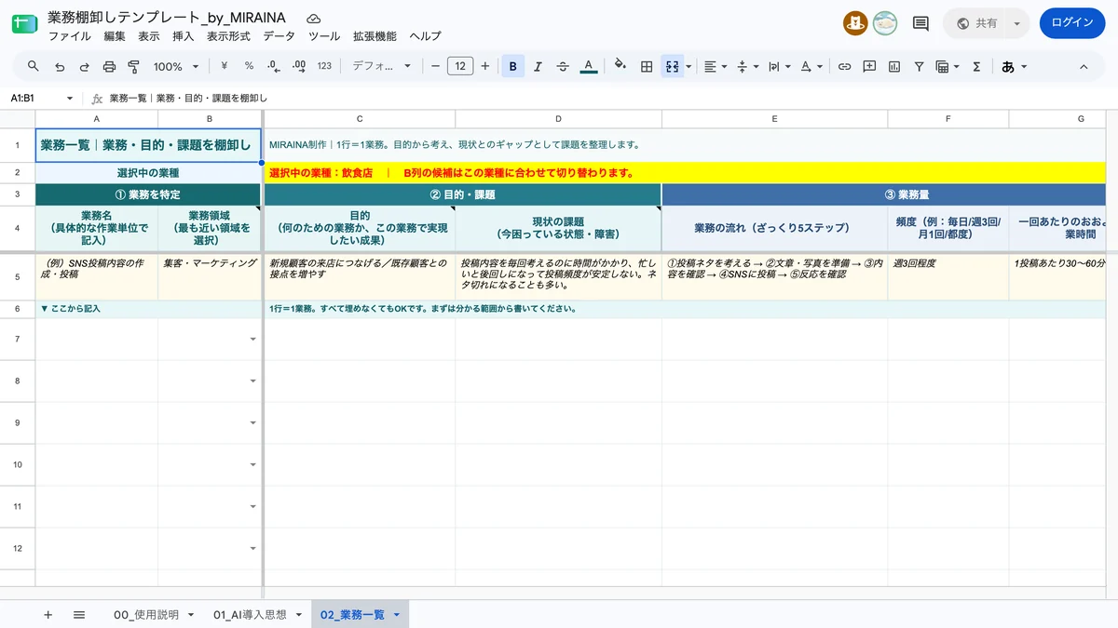The height and width of the screenshot is (628, 1118).
Task: Insert a comment from toolbar
Action: point(869,66)
